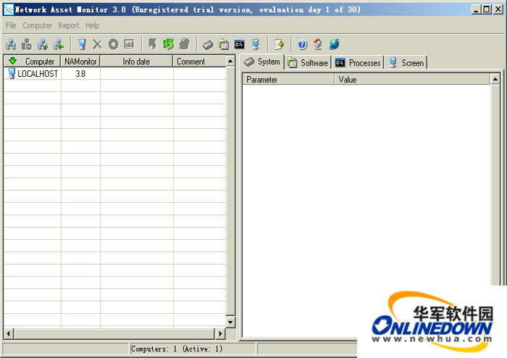
Task: Sort by the Comment column header
Action: (x=199, y=61)
